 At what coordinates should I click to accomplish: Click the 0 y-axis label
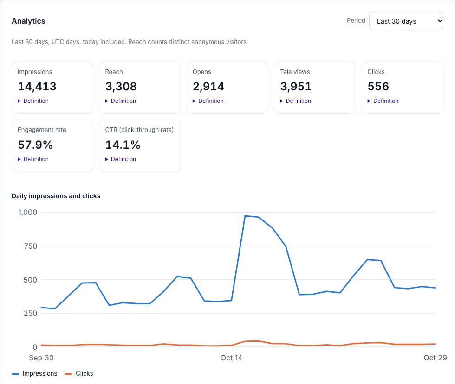click(x=35, y=347)
